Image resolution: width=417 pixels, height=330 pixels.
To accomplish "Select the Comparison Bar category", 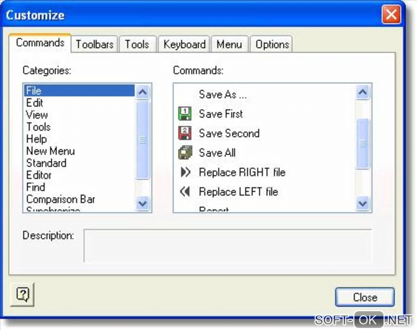I will 61,199.
